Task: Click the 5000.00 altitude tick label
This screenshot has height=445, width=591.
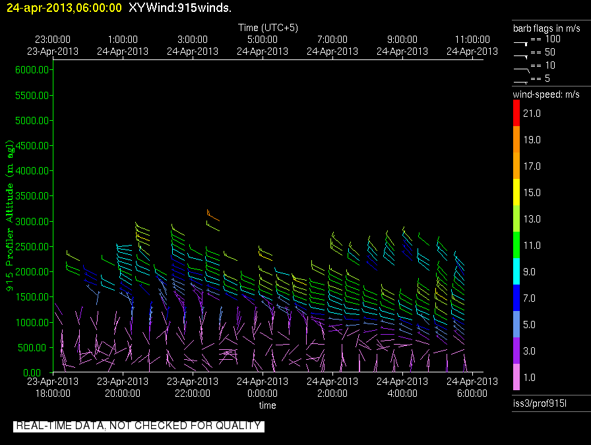Action: click(x=32, y=121)
